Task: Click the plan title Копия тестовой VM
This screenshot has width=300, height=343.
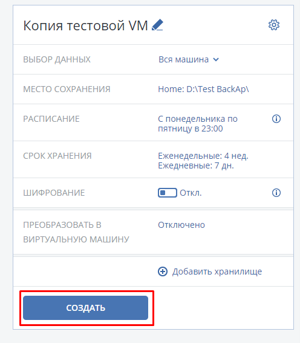Action: tap(86, 25)
